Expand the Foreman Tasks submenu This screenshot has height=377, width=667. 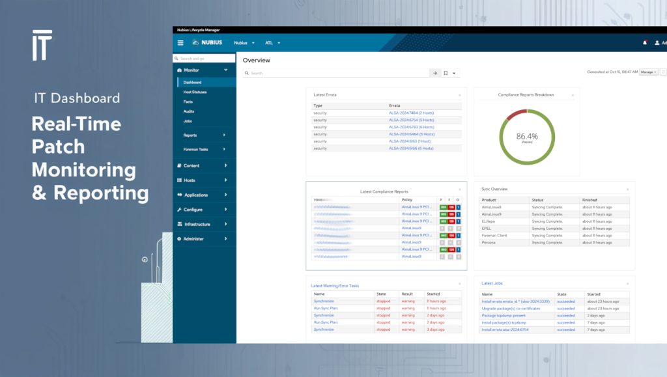[x=224, y=149]
